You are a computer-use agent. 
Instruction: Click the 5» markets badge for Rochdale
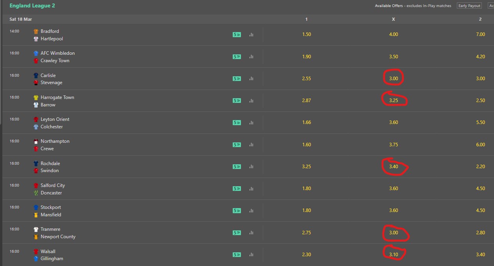[x=237, y=167]
